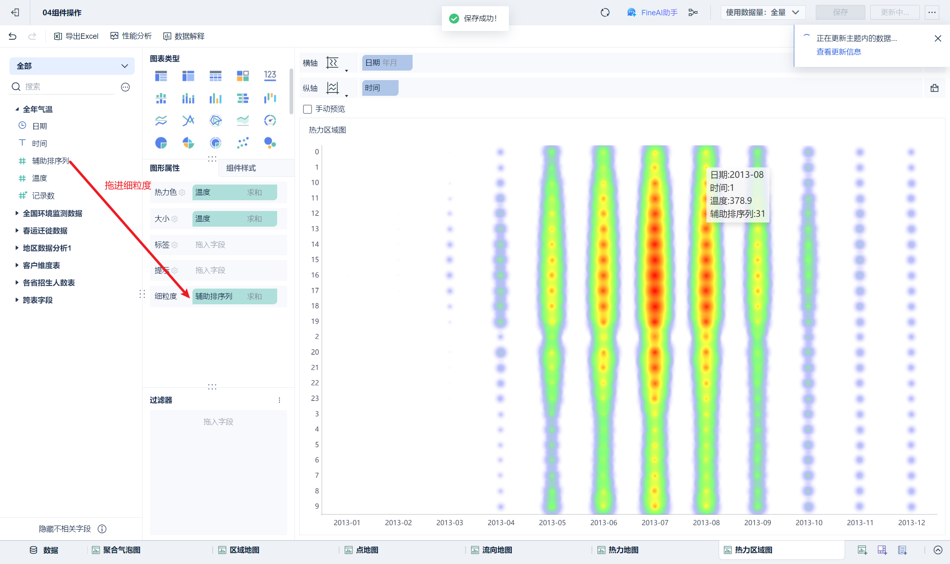Select the scatter plot chart type icon
The image size is (950, 564).
click(x=243, y=143)
